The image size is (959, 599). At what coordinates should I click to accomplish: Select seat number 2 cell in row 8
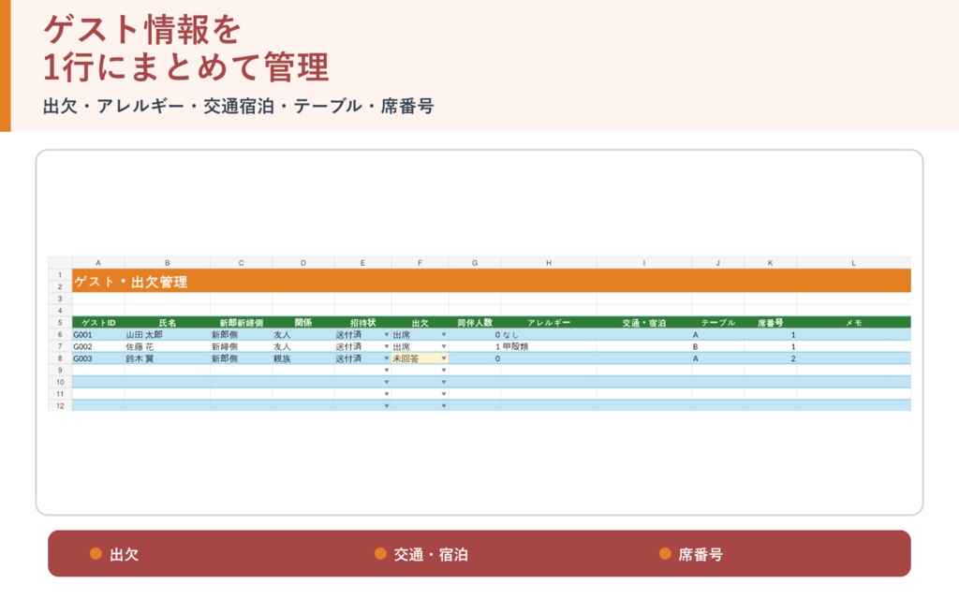tap(770, 358)
